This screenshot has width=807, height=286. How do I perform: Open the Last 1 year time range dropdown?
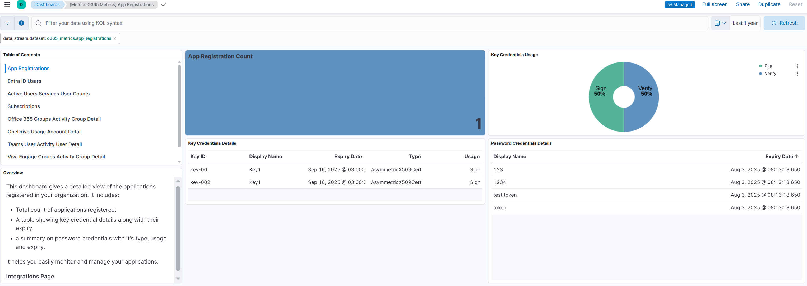745,23
